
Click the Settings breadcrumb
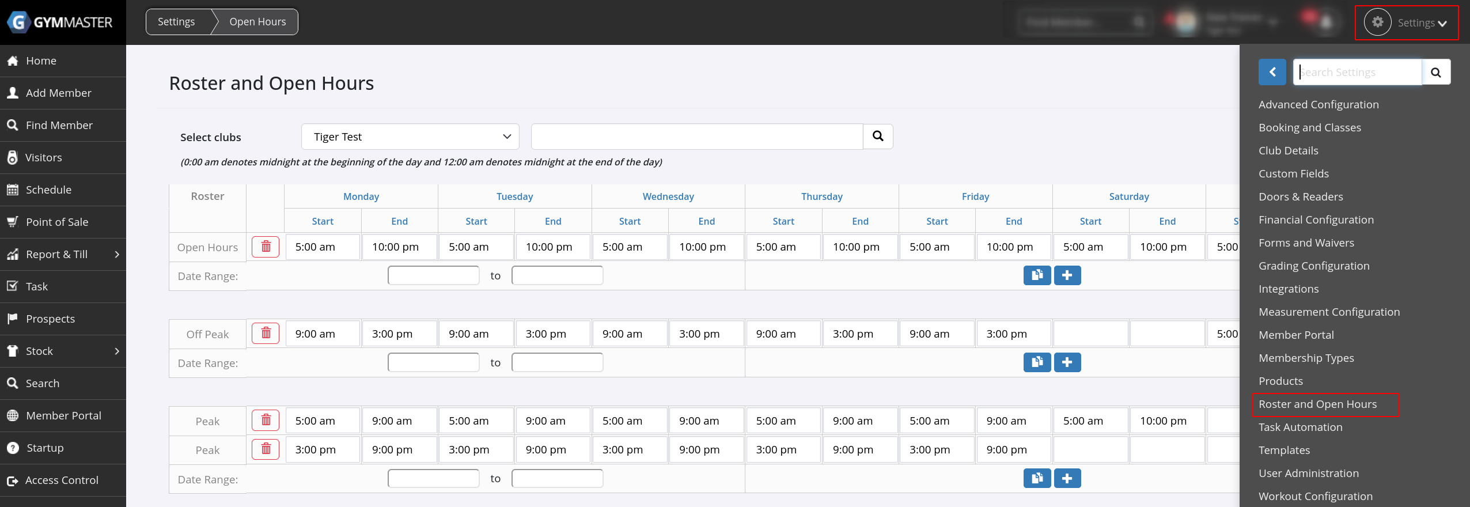(x=176, y=22)
